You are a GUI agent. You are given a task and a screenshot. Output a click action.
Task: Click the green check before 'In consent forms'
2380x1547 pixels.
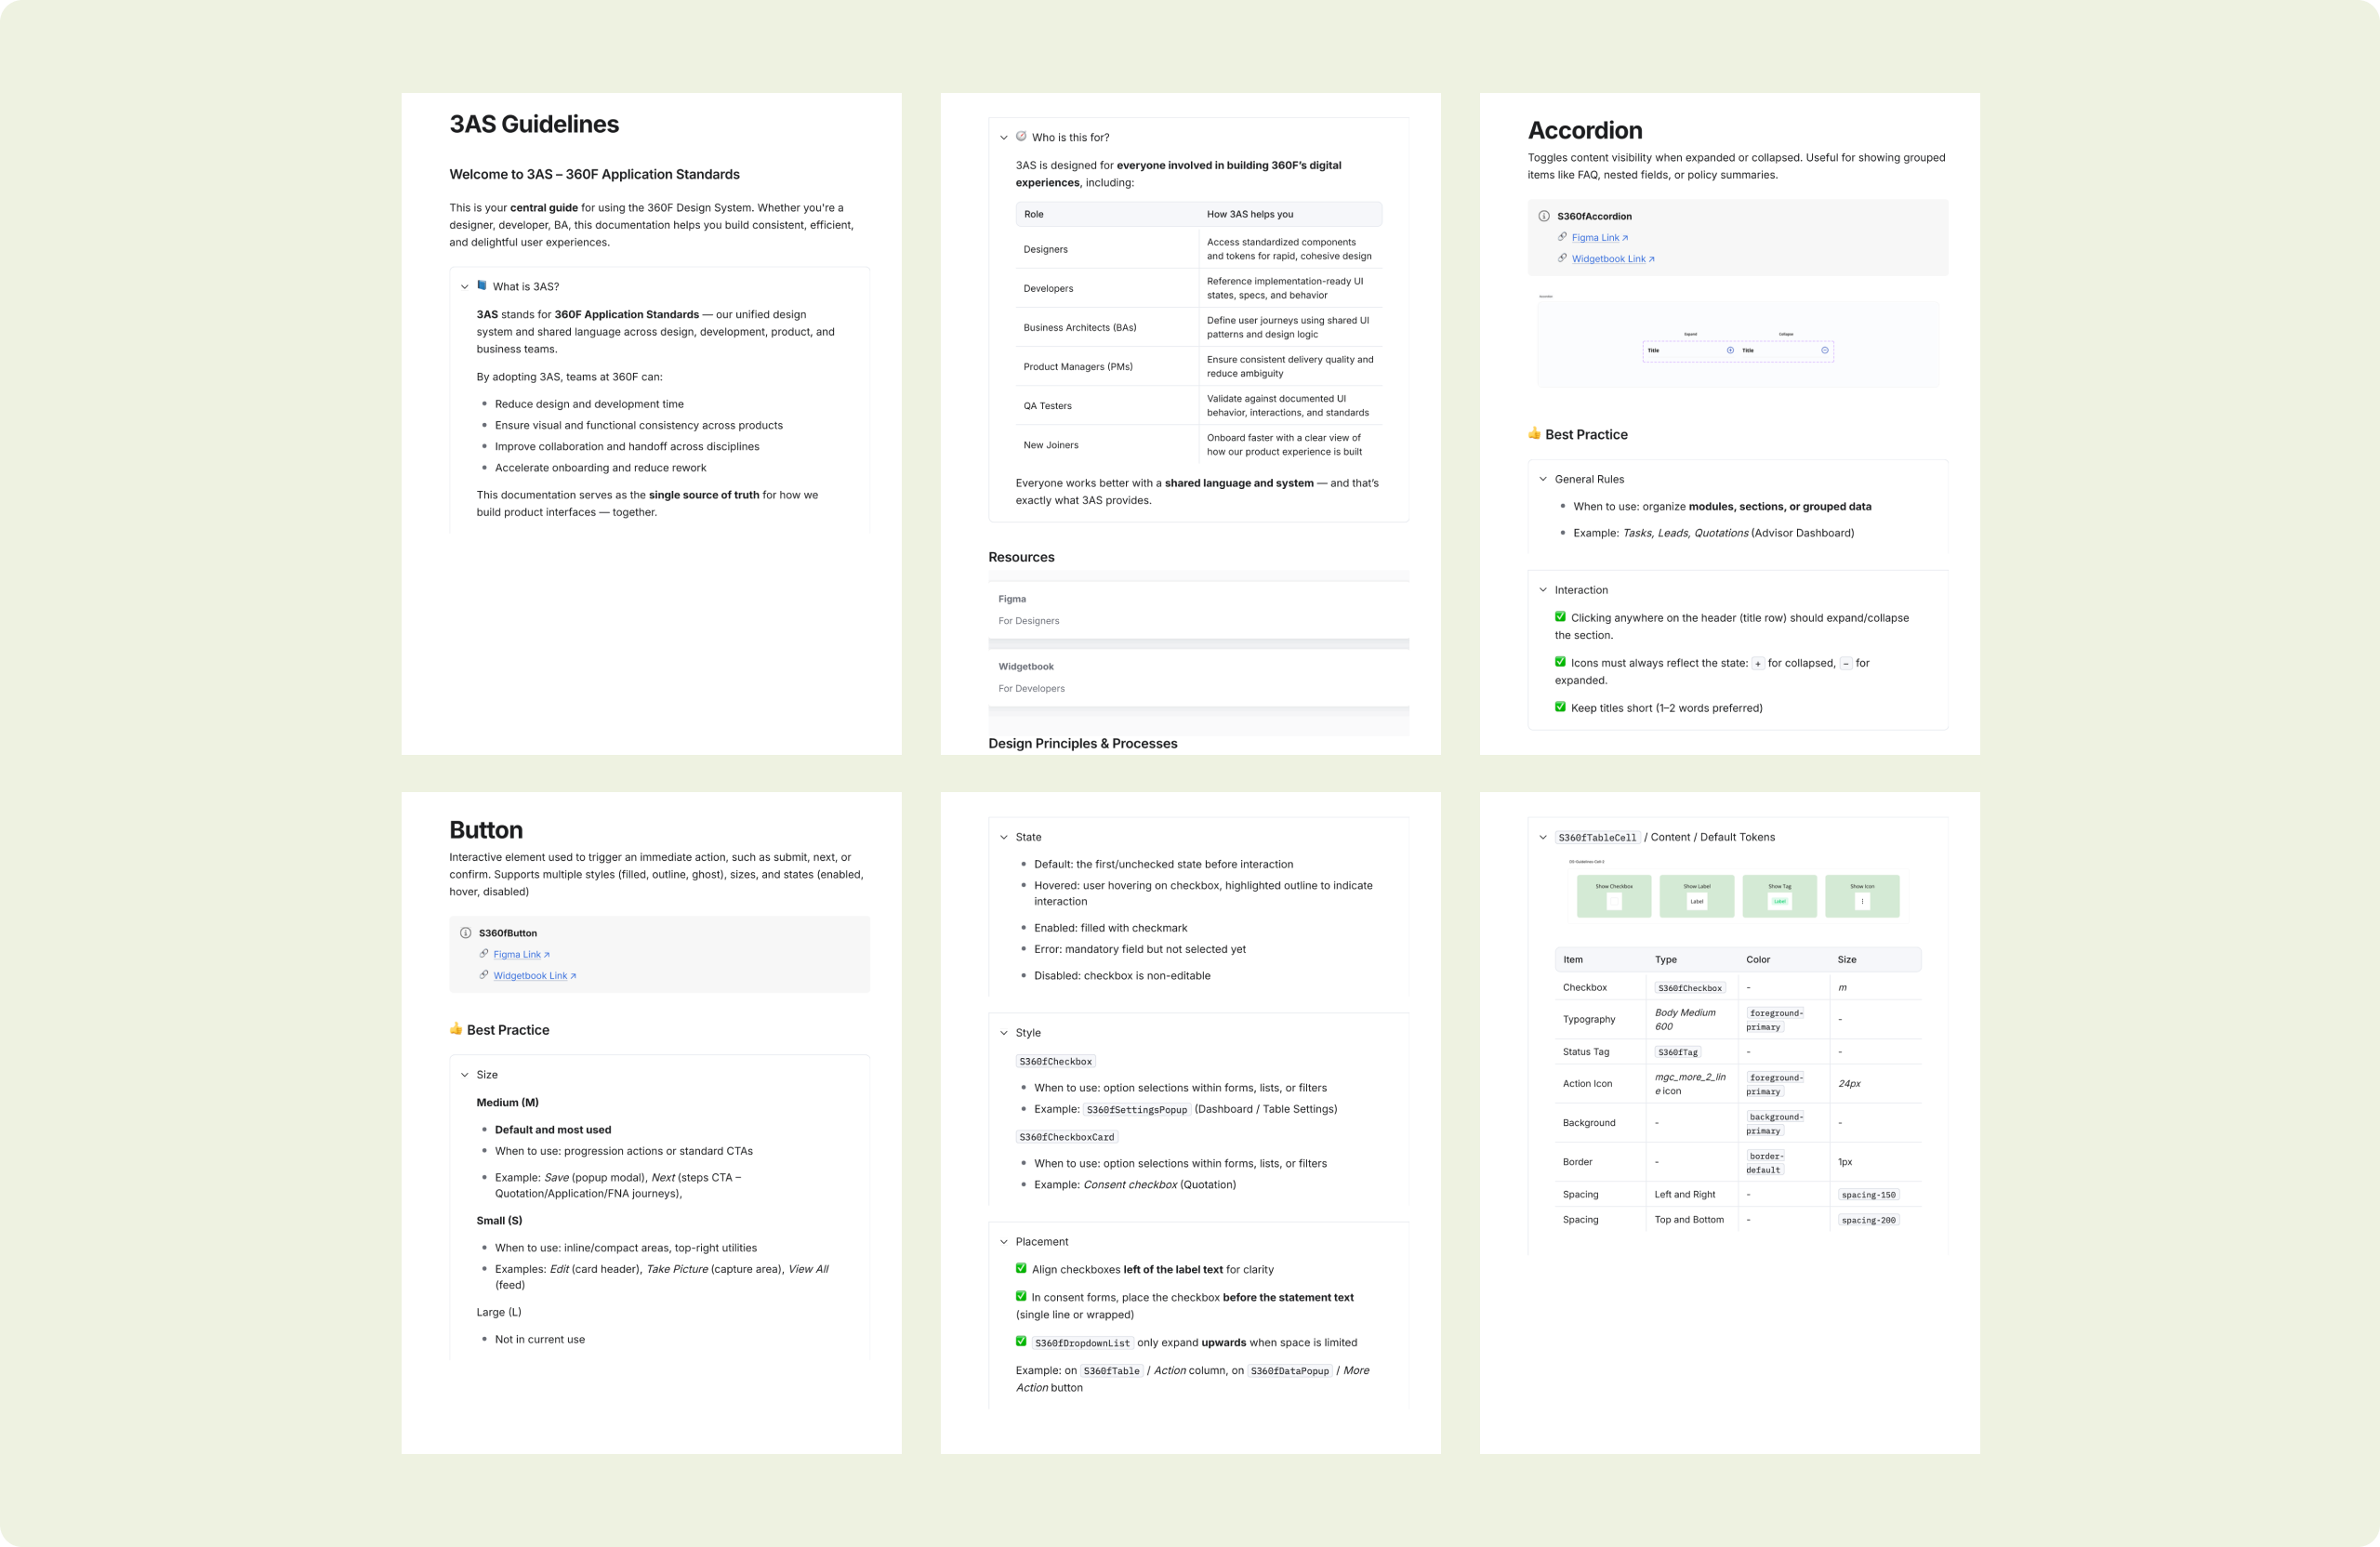1021,1296
